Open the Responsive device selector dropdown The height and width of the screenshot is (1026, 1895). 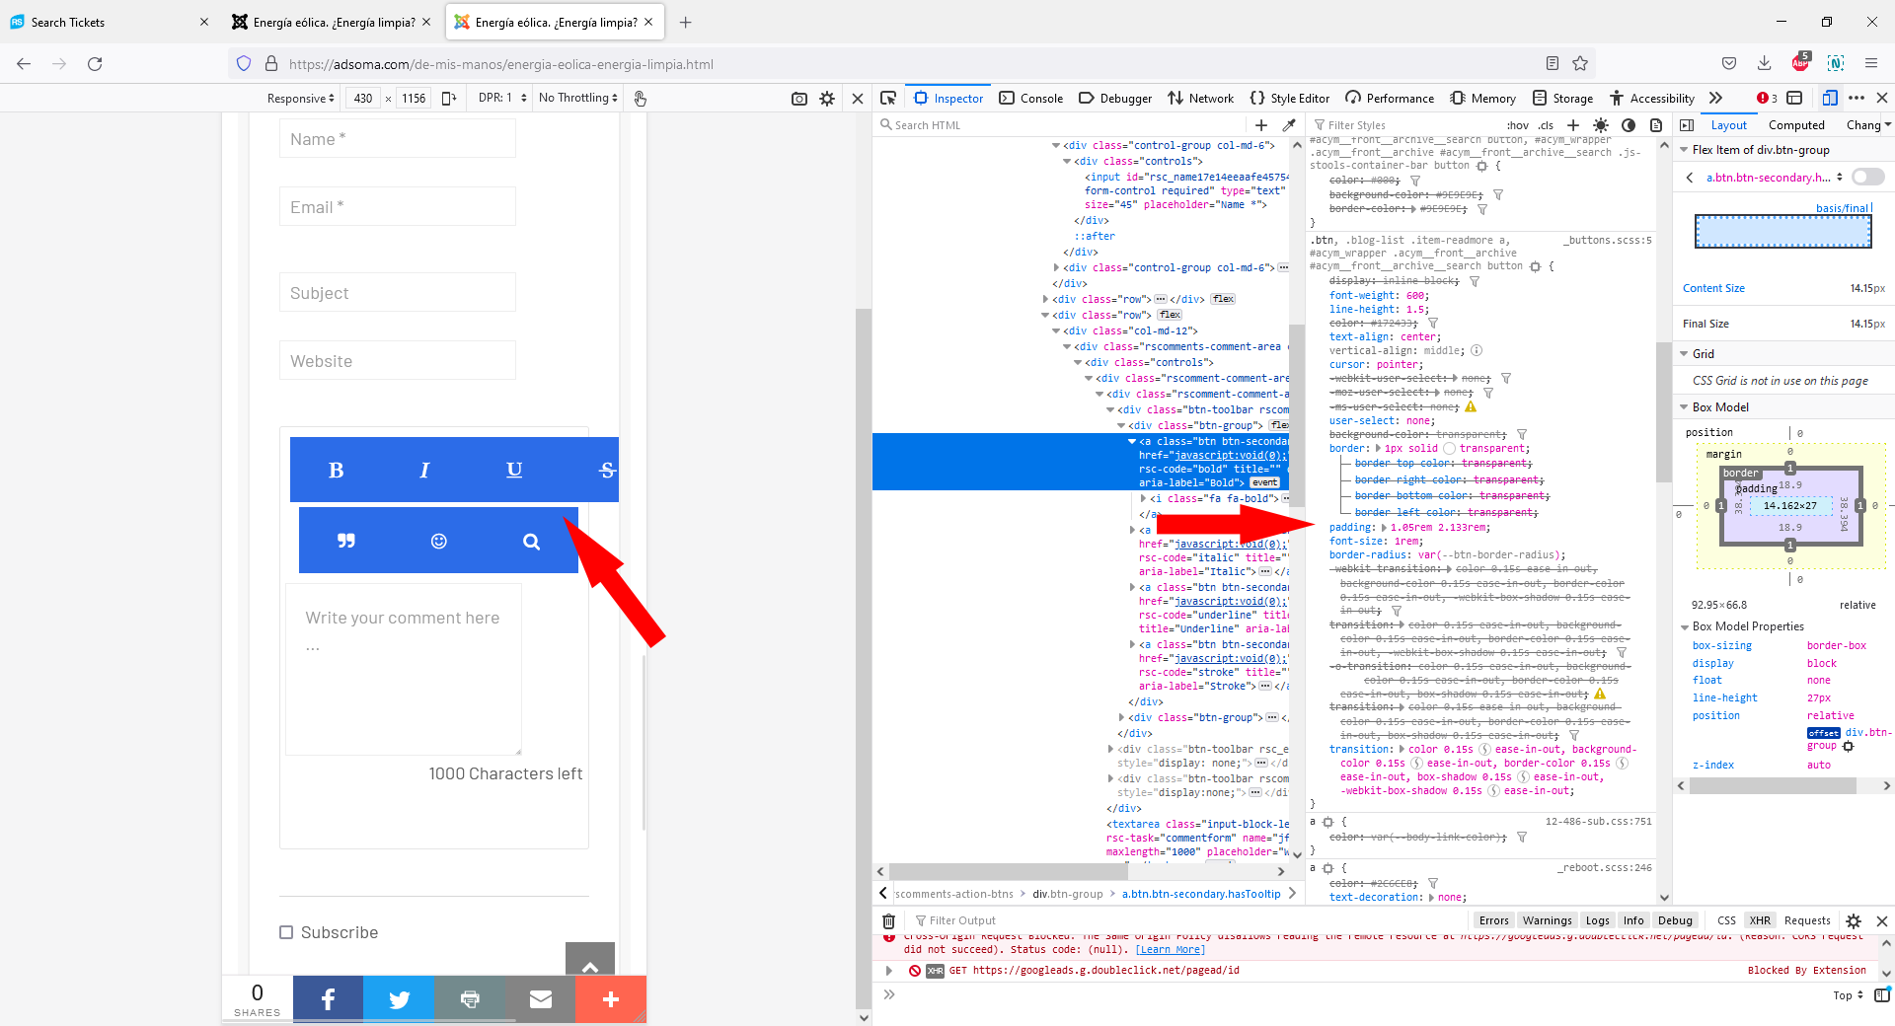300,99
